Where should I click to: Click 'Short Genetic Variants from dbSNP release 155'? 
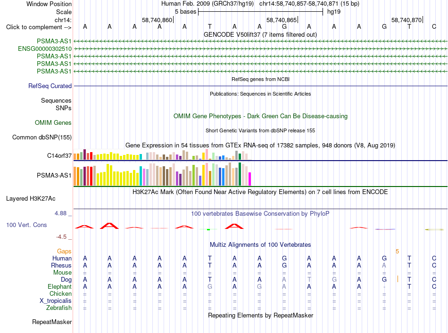pos(260,130)
